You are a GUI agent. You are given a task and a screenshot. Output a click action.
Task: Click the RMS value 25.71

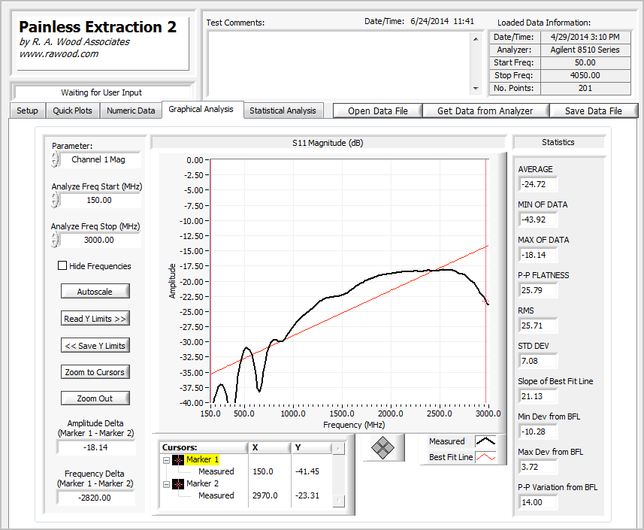[538, 326]
